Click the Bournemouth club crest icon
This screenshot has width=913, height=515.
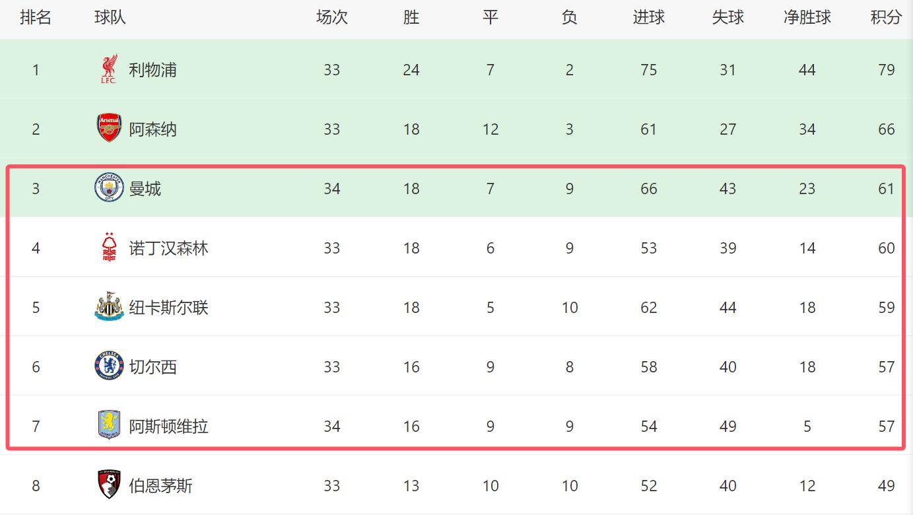pyautogui.click(x=109, y=485)
